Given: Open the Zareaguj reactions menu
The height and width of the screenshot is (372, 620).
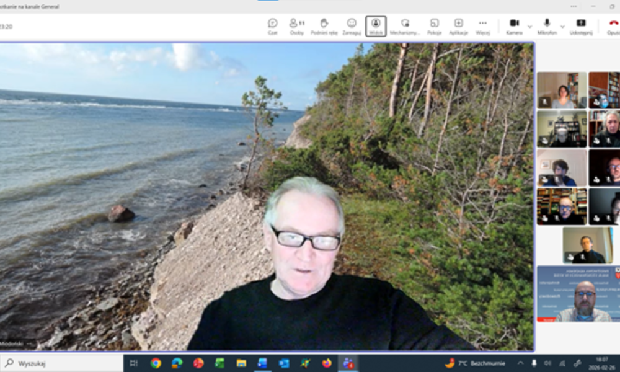Looking at the screenshot, I should tap(352, 26).
